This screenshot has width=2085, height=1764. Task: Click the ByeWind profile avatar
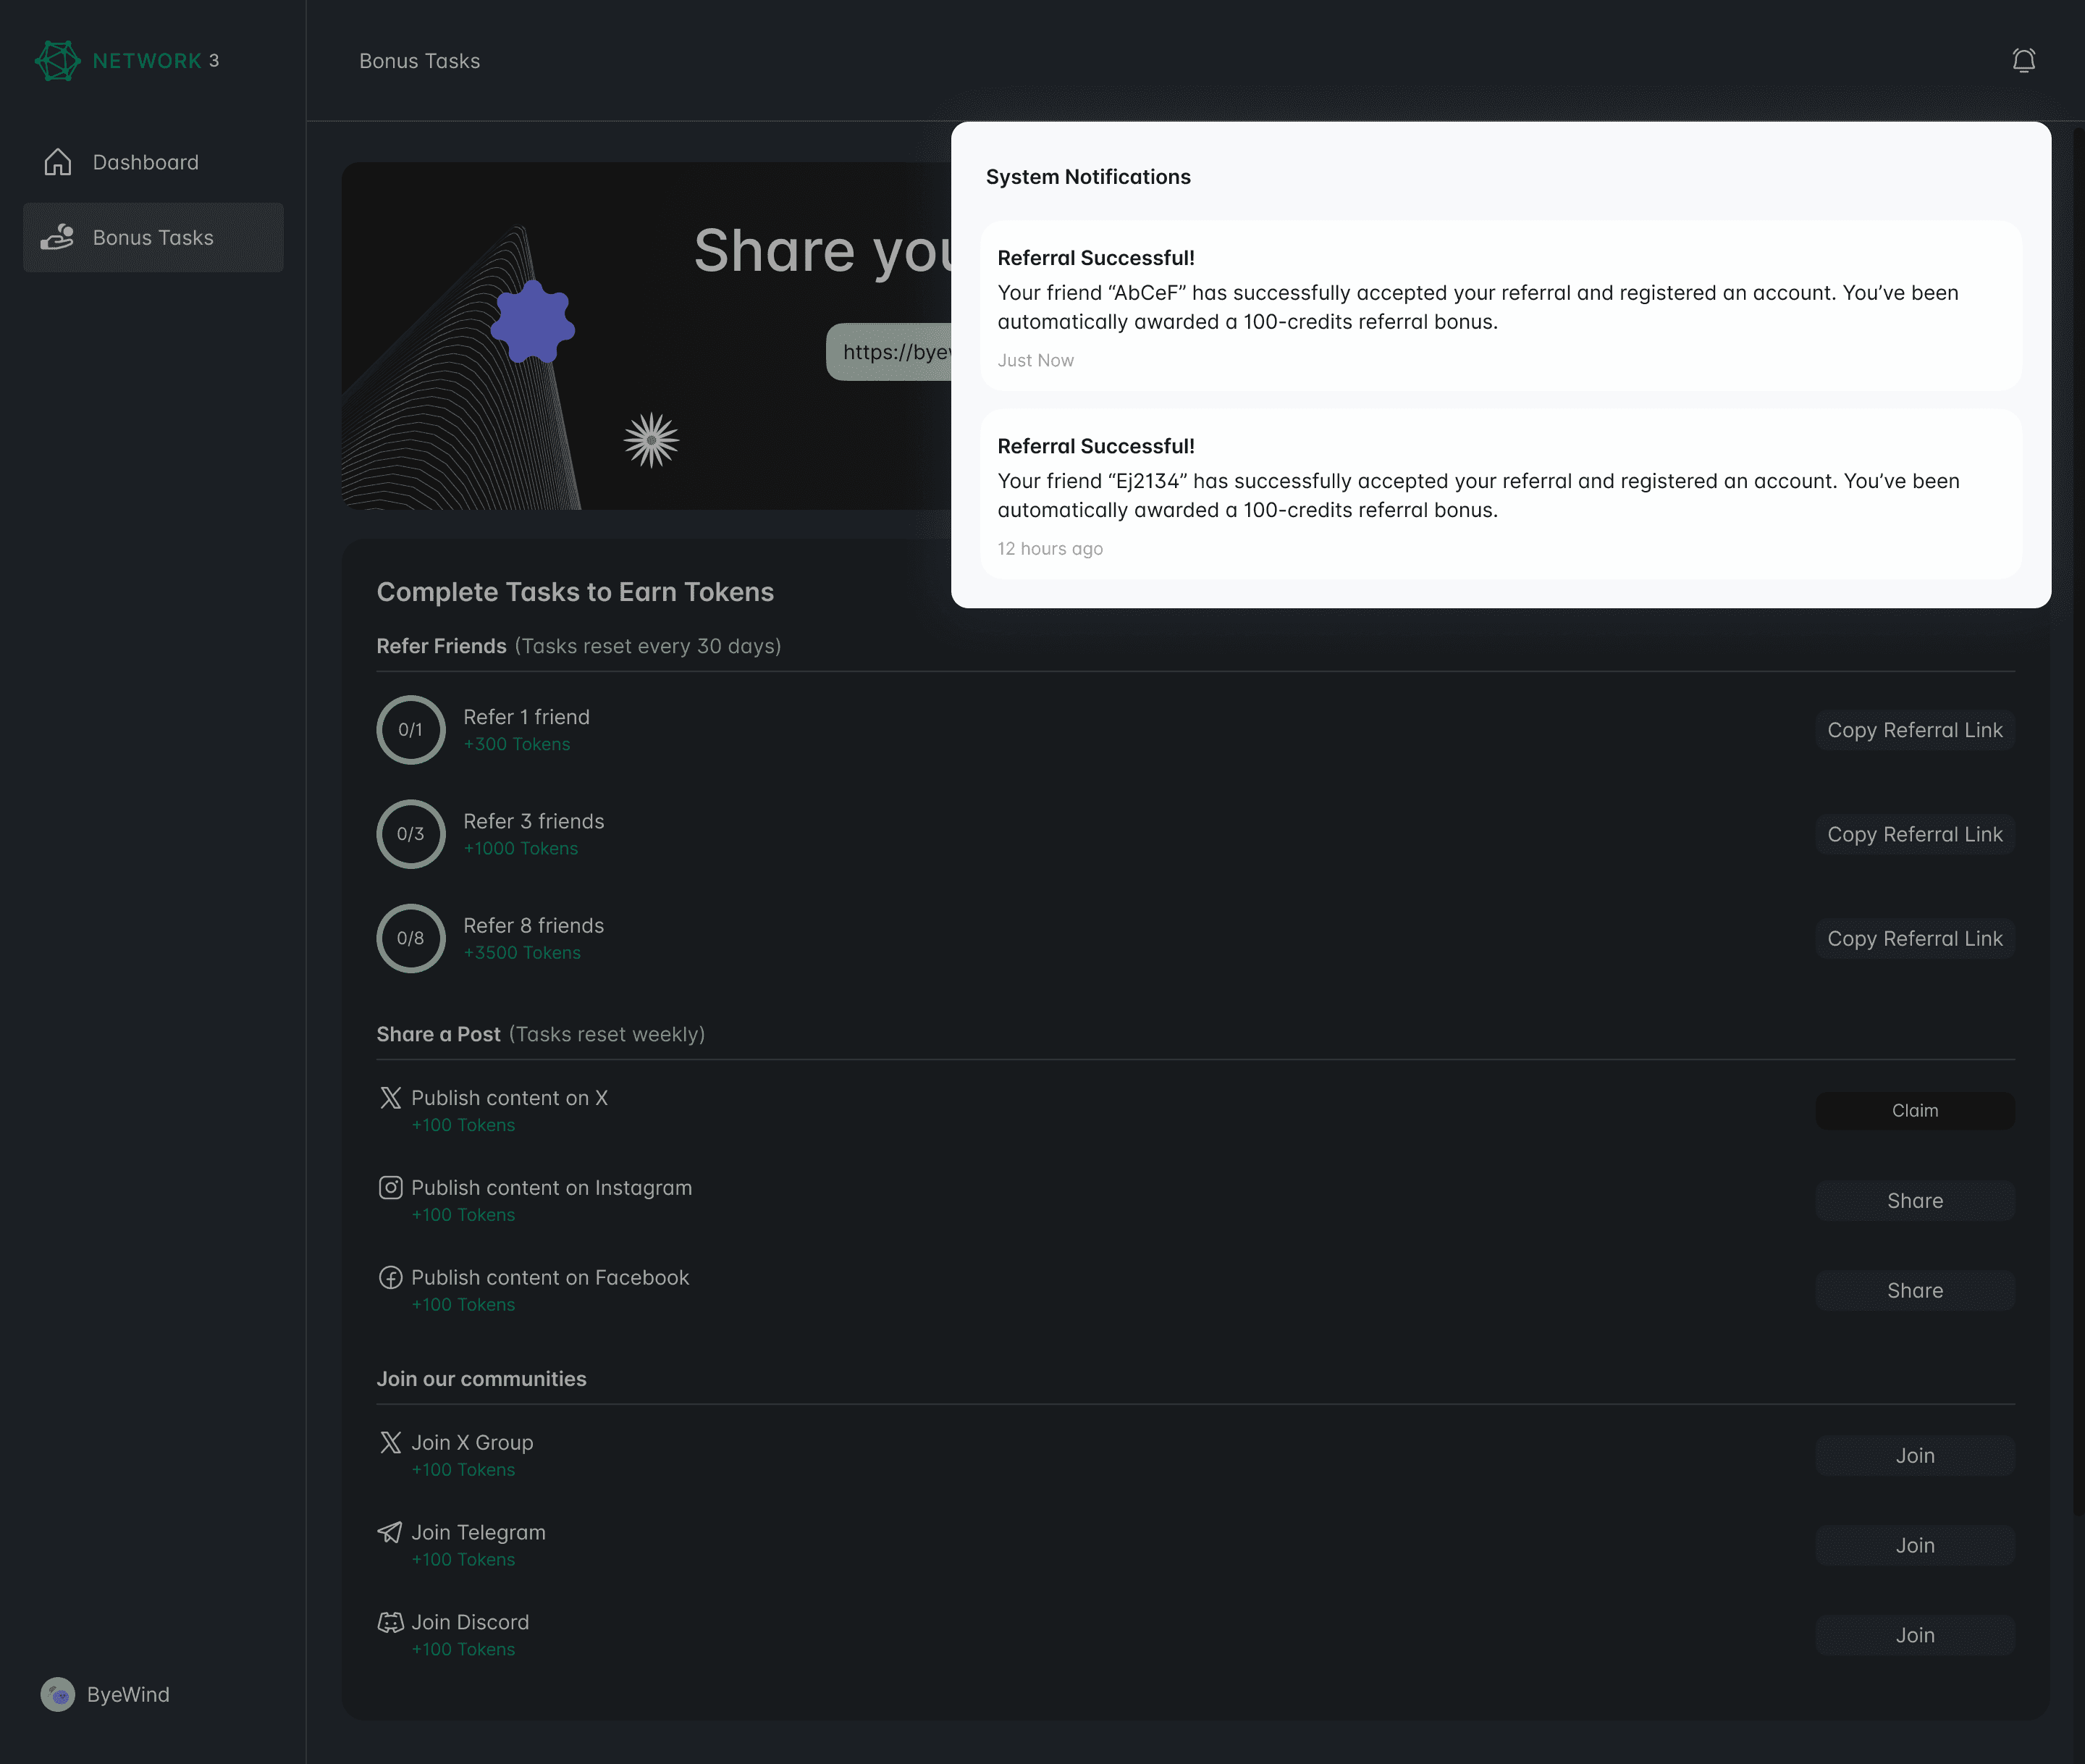coord(58,1695)
